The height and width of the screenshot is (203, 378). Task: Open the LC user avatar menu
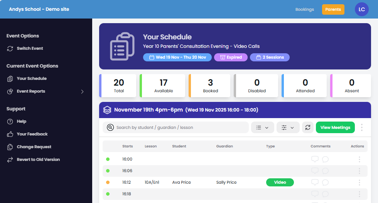(361, 9)
